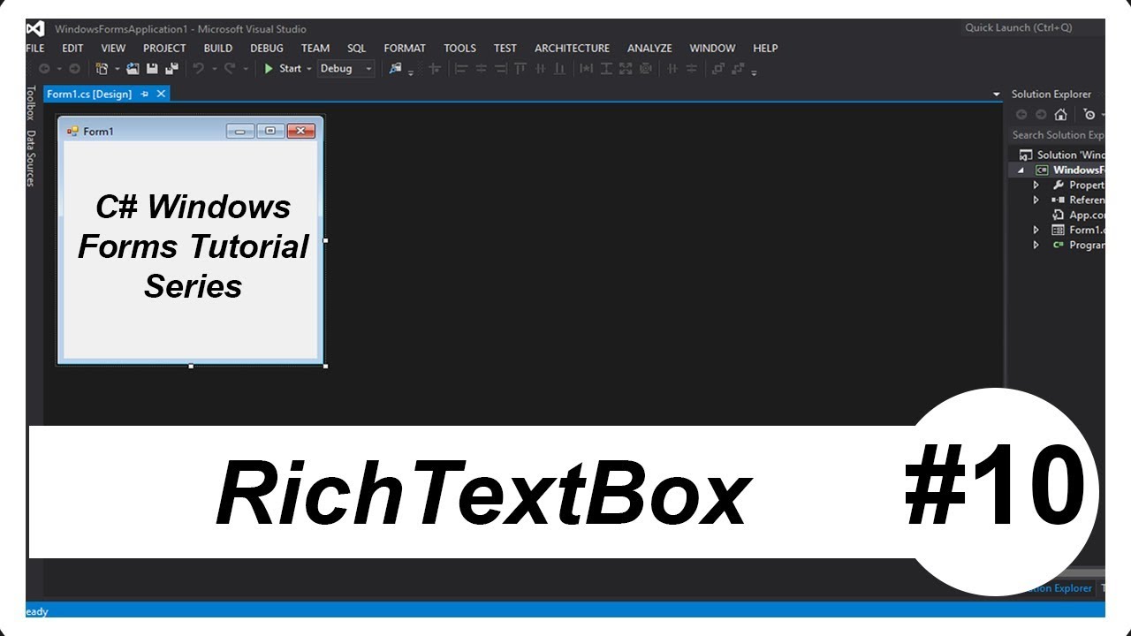
Task: Click the Search Solution Explorer field
Action: click(x=1058, y=135)
